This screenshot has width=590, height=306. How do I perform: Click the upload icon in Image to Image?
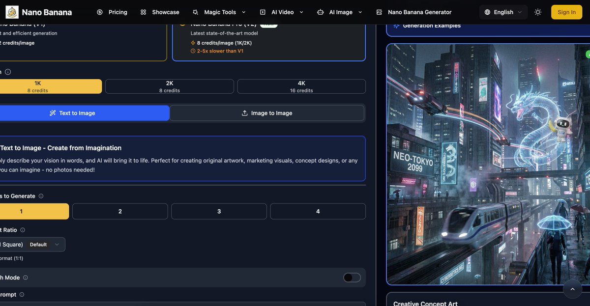(244, 113)
